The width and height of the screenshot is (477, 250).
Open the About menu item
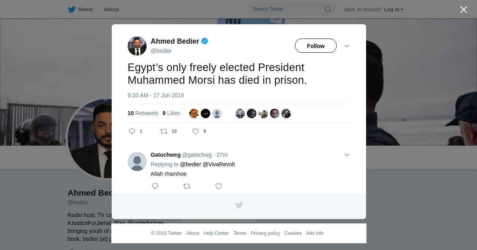click(111, 10)
